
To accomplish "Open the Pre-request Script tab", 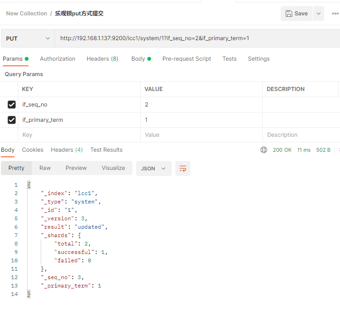I will pos(187,59).
